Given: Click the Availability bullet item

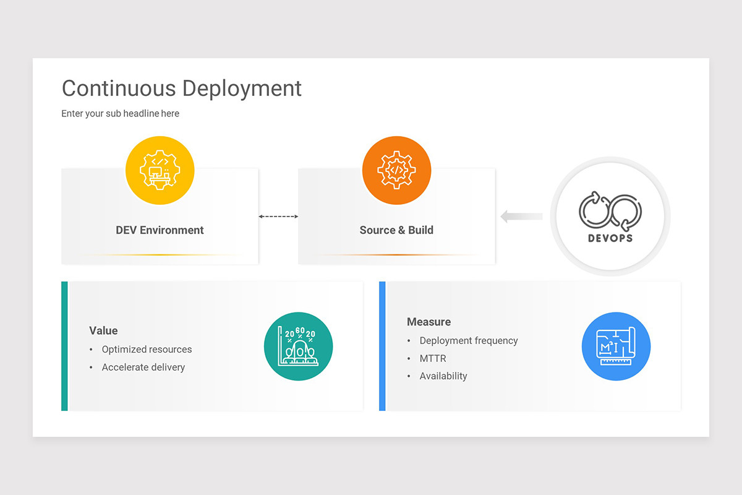Looking at the screenshot, I should tap(444, 376).
